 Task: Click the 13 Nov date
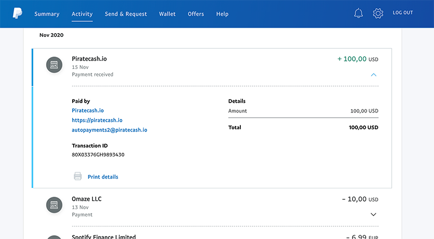click(80, 207)
